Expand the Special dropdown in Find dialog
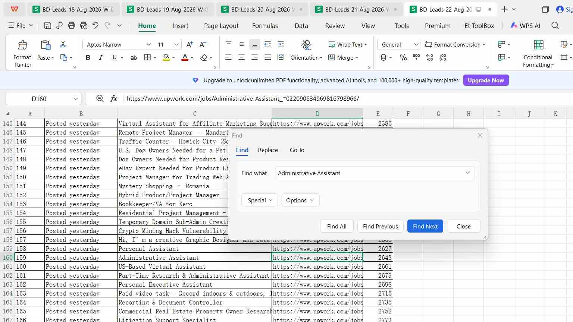 [260, 200]
